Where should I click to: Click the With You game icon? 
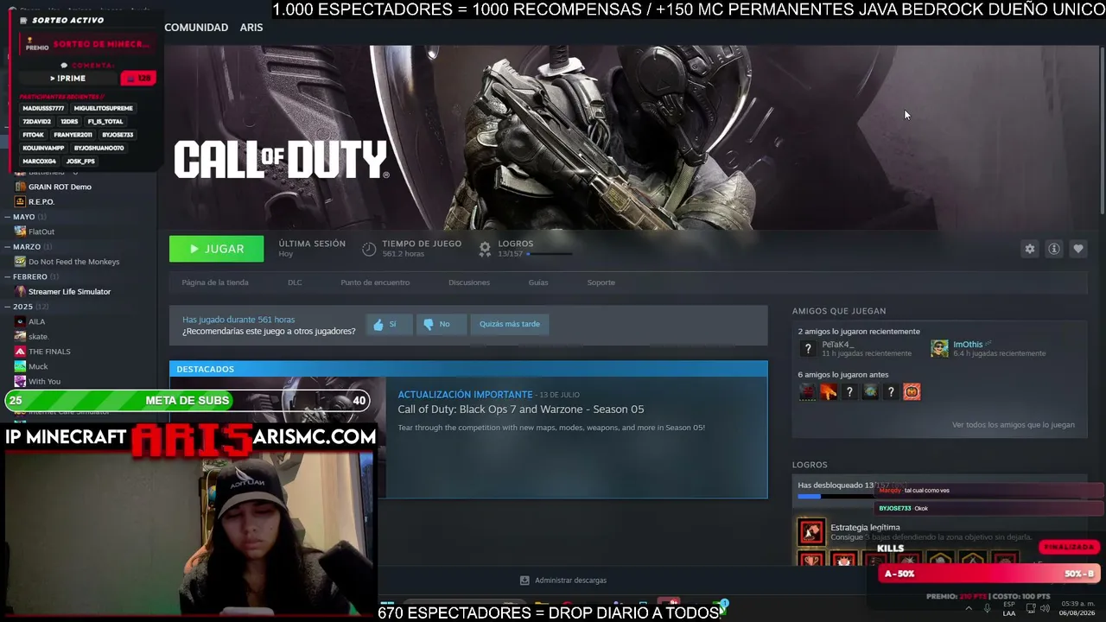[20, 382]
